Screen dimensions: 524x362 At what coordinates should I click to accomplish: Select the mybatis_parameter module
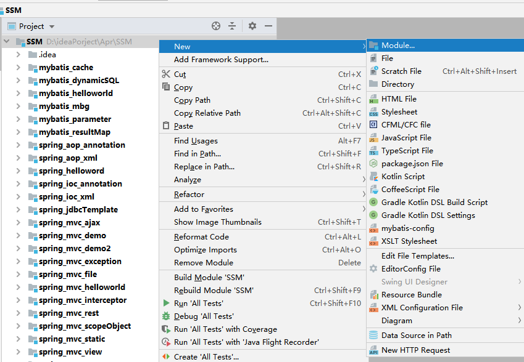[75, 119]
